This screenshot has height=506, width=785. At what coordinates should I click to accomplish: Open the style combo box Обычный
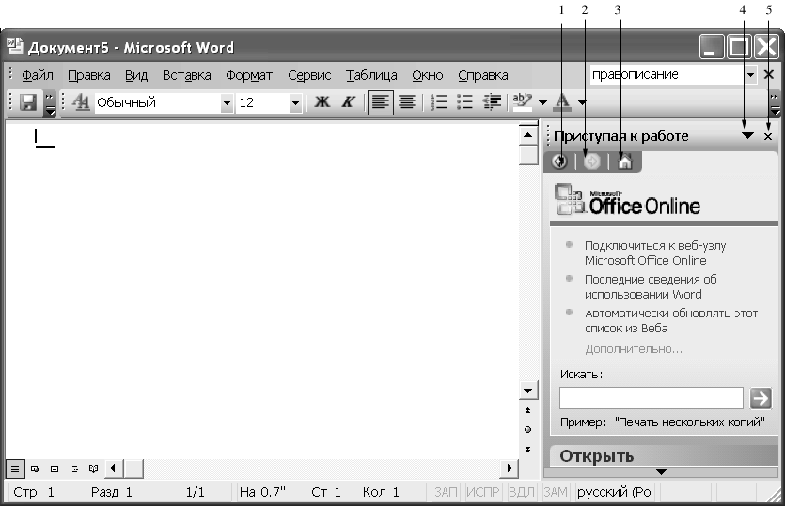pos(165,102)
